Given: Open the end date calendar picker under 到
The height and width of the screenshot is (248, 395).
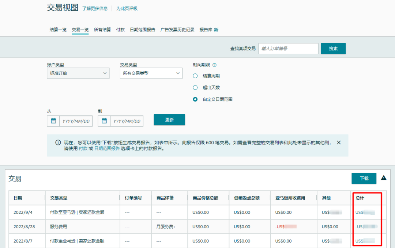Looking at the screenshot, I should pos(105,121).
